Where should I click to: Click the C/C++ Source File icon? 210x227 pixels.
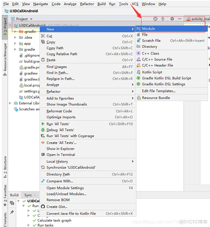[138, 59]
